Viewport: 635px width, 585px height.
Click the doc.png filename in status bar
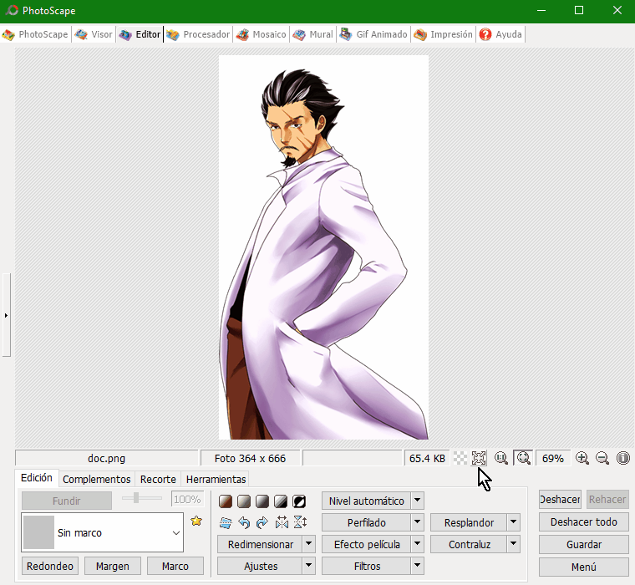coord(106,458)
